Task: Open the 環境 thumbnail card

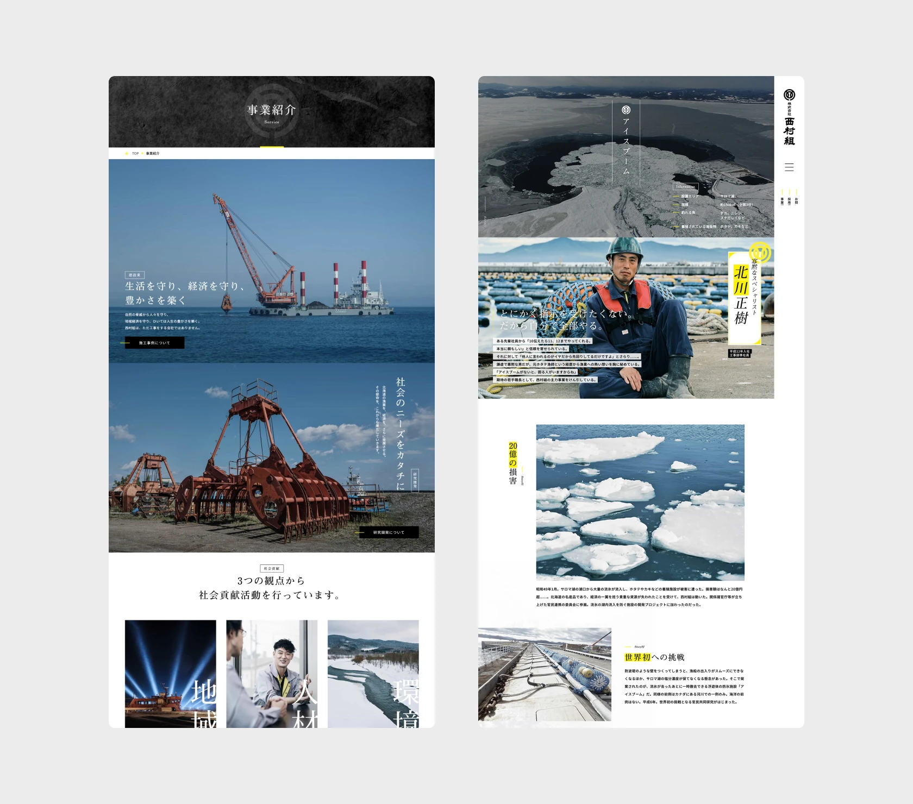Action: [373, 674]
